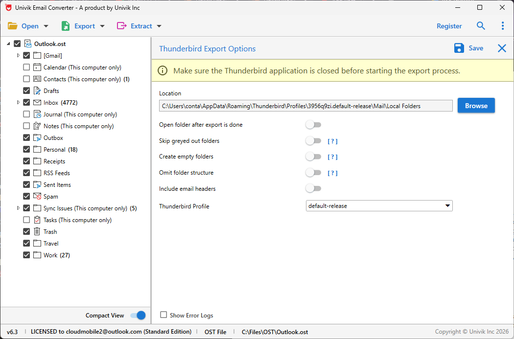Open help for Skip greyed out folders
The height and width of the screenshot is (339, 514).
[x=332, y=141]
